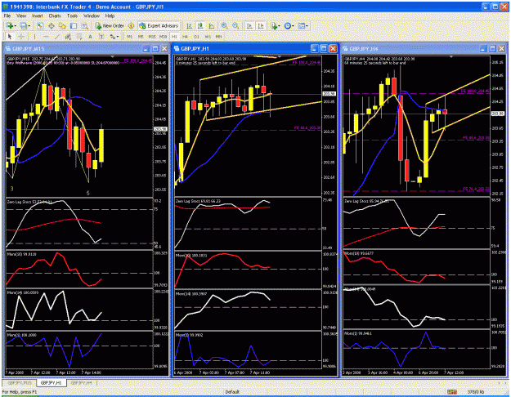Screen dimensions: 511x397
Task: Expand the New Chart dropdown arrow
Action: point(16,26)
